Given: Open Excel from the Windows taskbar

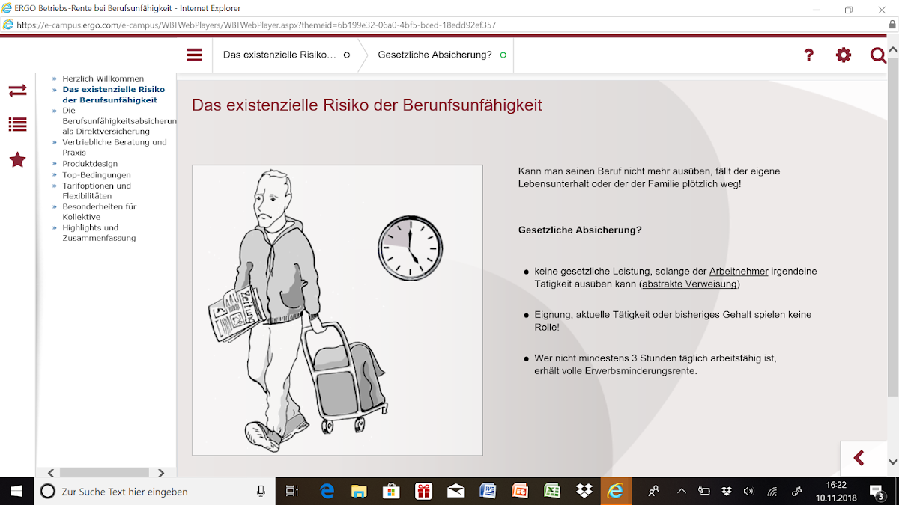Looking at the screenshot, I should click(x=552, y=492).
